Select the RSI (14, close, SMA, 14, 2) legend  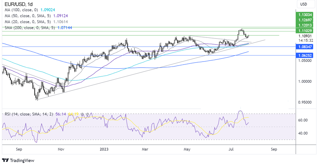tap(29, 114)
